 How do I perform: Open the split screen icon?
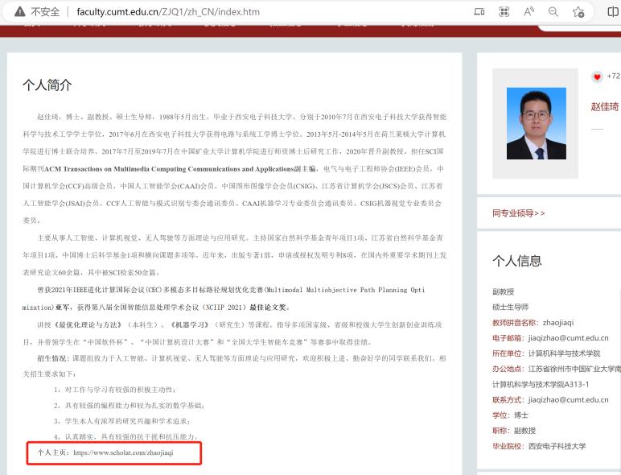(x=613, y=12)
